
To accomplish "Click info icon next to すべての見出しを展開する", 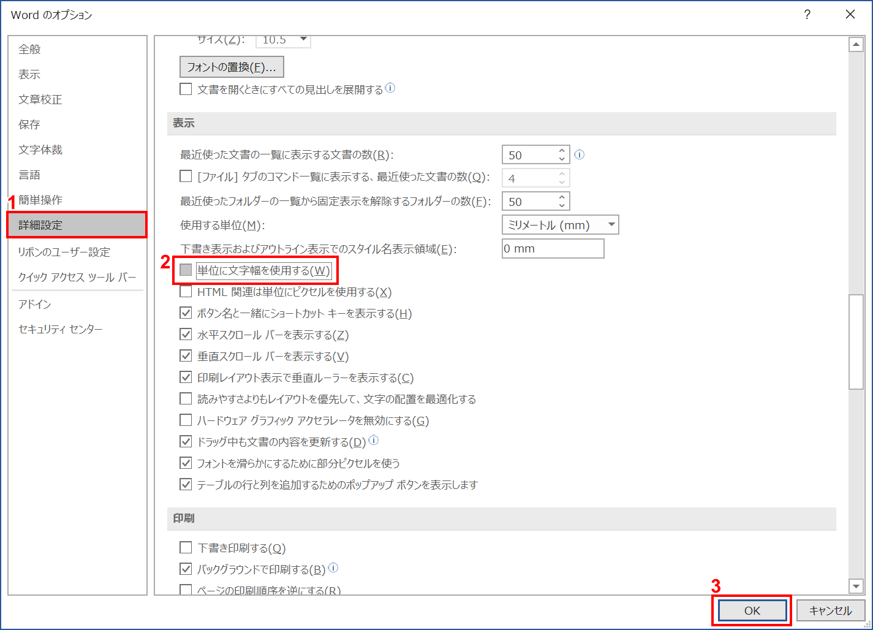I will tap(390, 88).
